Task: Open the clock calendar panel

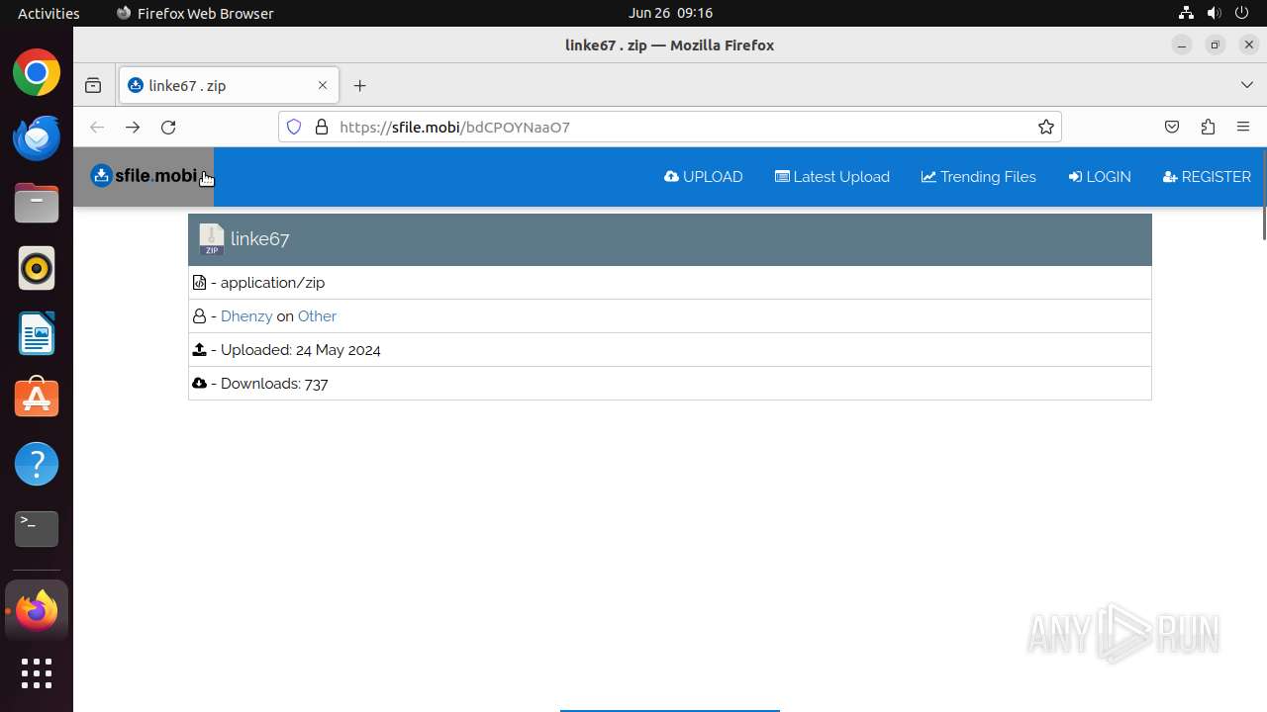Action: [x=670, y=13]
